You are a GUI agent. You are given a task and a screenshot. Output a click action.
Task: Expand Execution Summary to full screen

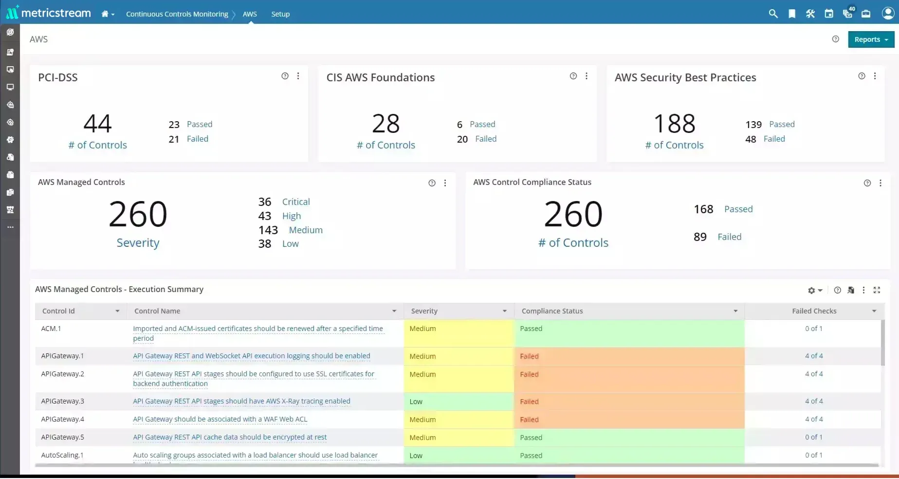(x=877, y=290)
